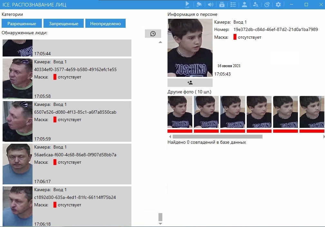
Task: Click the left arrow of the photos scrollbar
Action: 170,137
